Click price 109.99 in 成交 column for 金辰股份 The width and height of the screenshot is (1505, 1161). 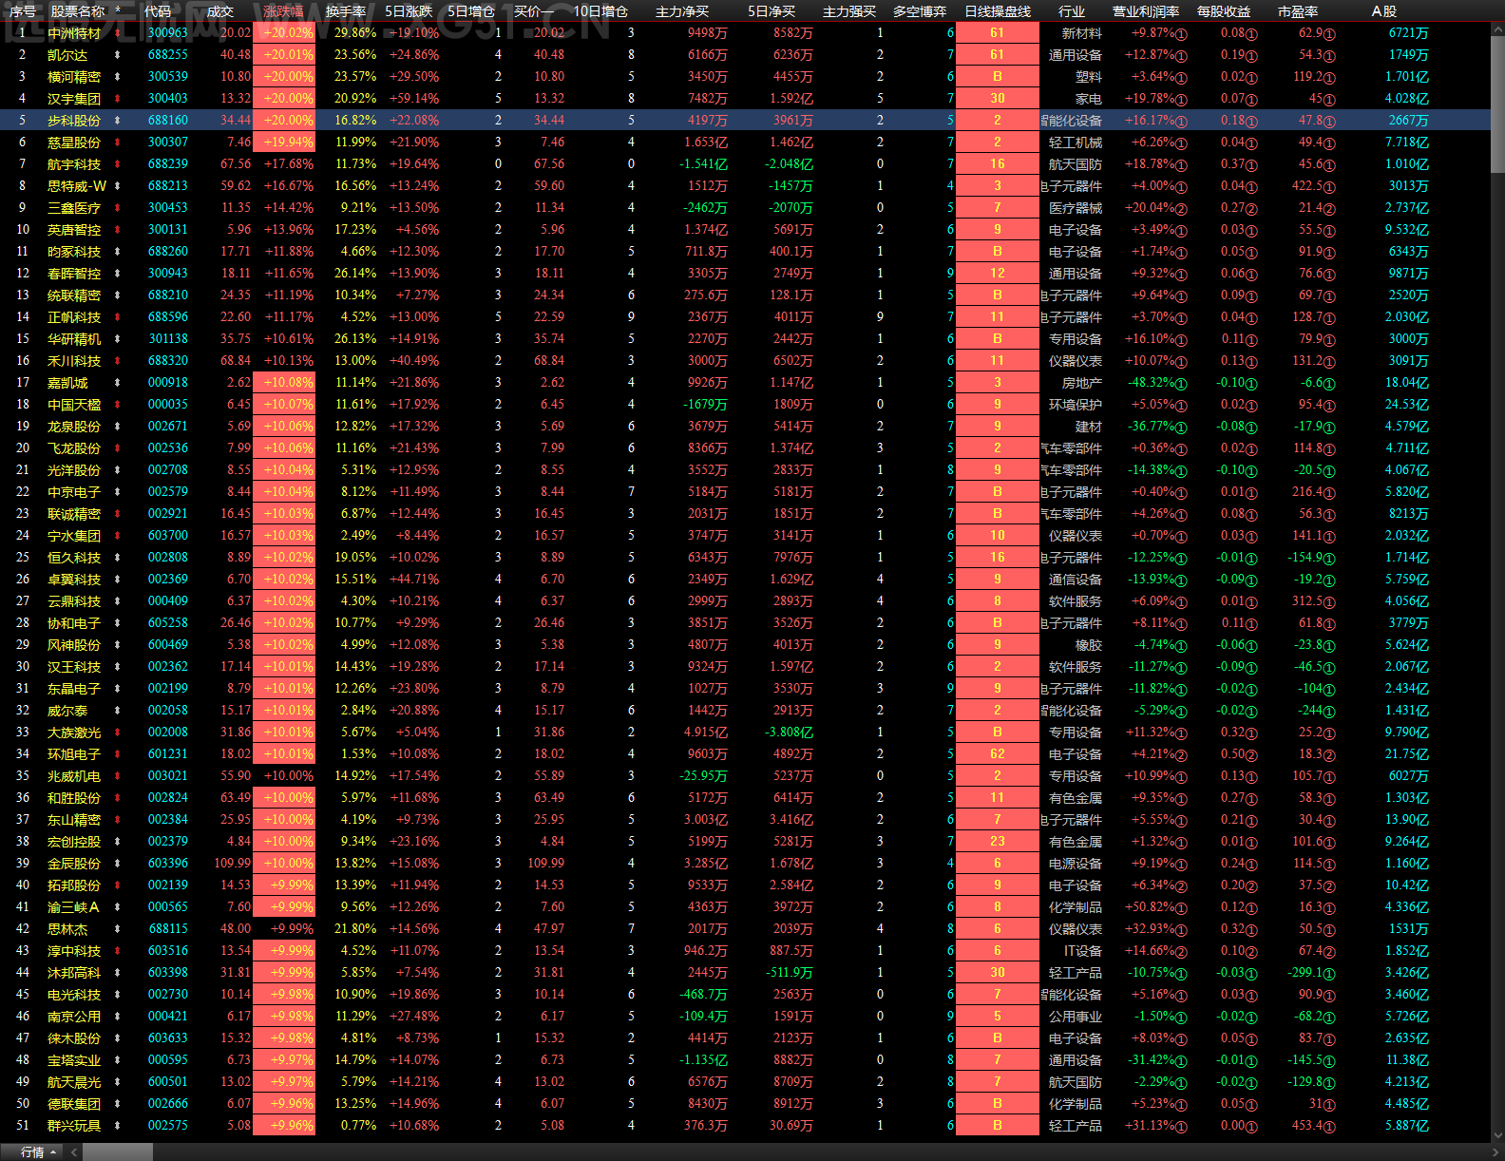(233, 864)
